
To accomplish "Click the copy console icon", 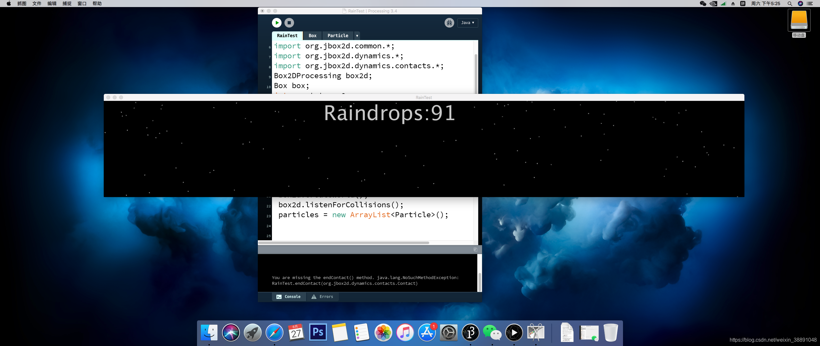I will click(x=475, y=250).
